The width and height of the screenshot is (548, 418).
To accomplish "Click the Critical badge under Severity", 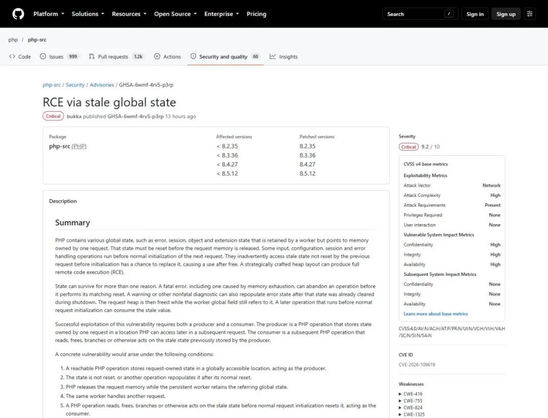I will point(408,147).
